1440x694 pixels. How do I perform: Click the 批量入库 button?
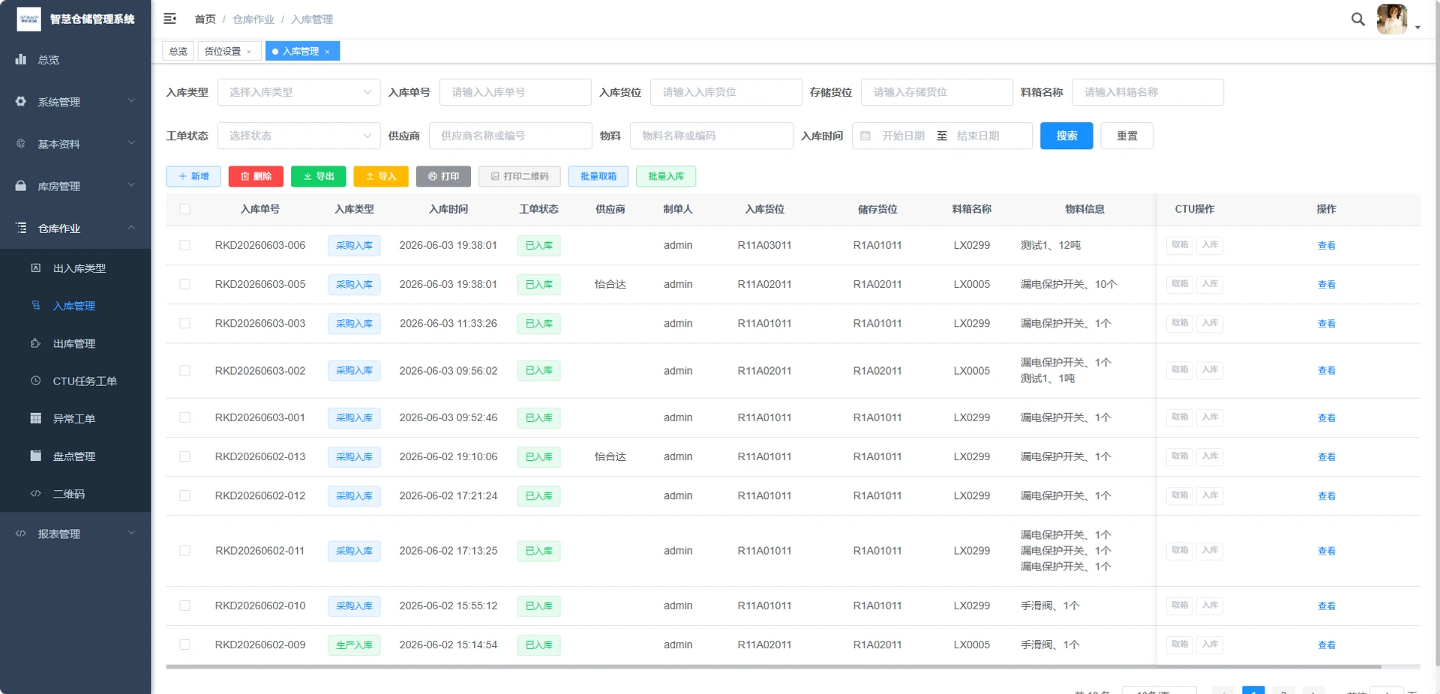666,176
